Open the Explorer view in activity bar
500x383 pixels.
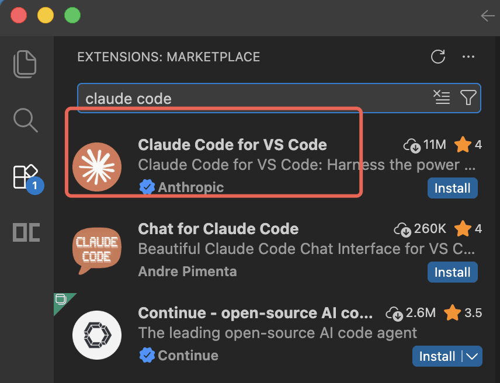pos(25,64)
